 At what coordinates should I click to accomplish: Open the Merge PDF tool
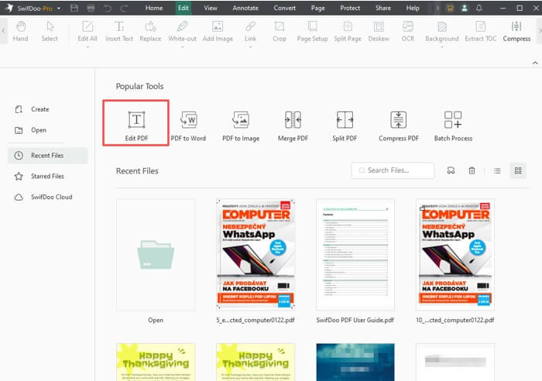[x=293, y=126]
